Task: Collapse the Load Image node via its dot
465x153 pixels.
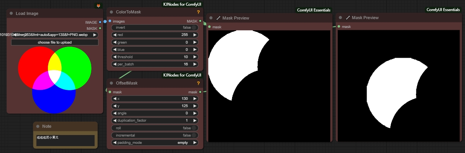Action: (11, 13)
